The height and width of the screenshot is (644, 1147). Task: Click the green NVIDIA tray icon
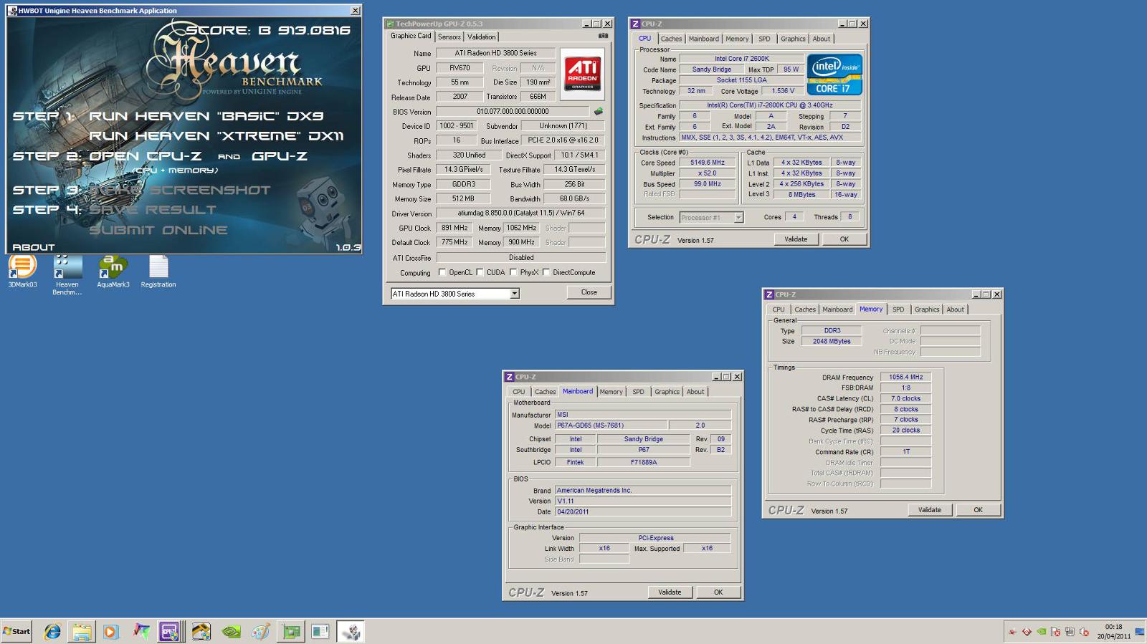(1041, 632)
